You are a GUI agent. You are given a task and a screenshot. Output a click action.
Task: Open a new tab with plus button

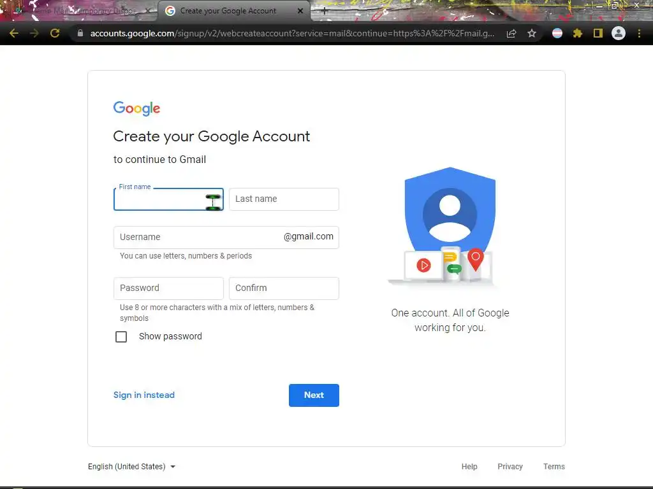325,11
